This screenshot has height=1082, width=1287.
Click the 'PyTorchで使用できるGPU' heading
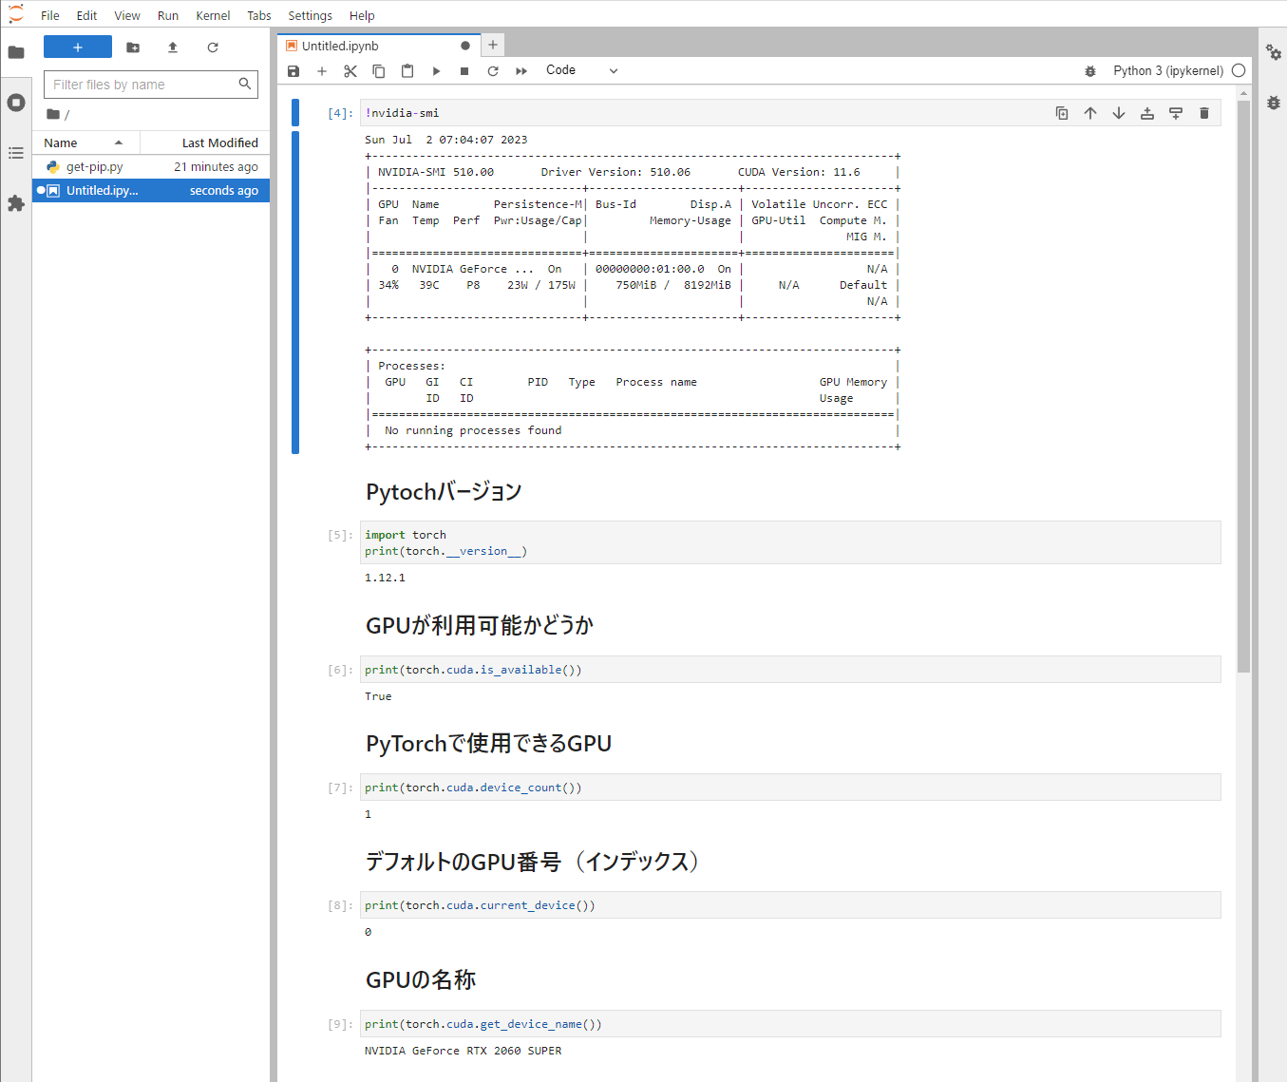click(x=489, y=743)
